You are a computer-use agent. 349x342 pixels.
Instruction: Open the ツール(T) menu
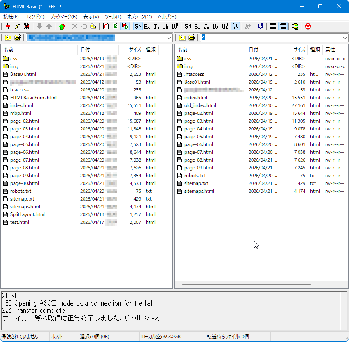pyautogui.click(x=113, y=17)
